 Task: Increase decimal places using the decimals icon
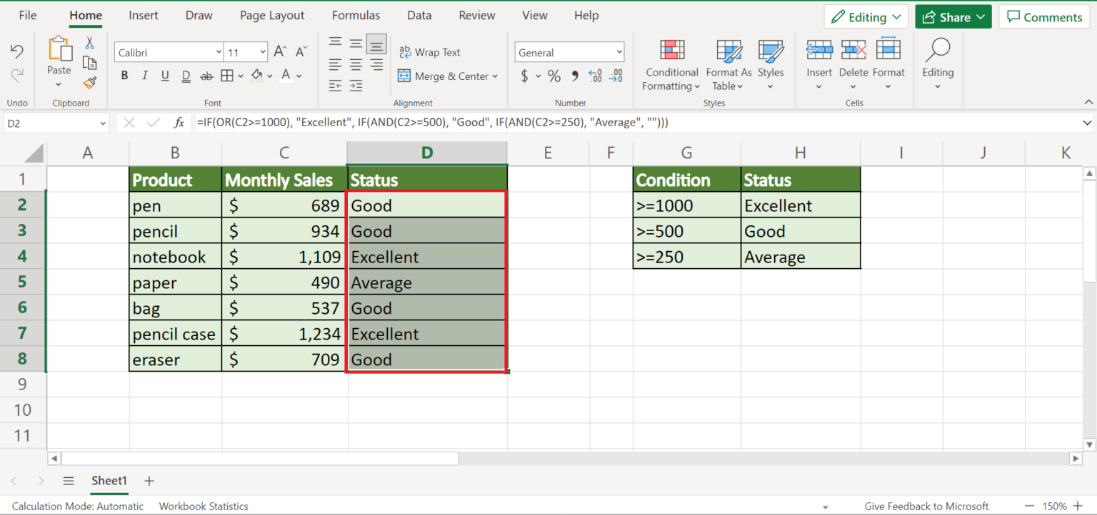click(x=595, y=76)
